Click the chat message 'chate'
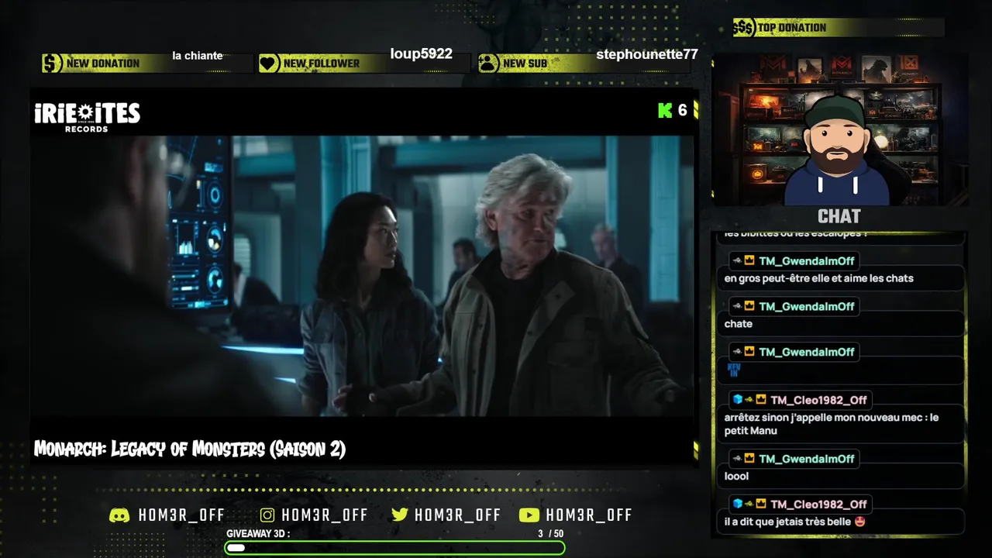Screen dimensions: 992x558 [x=739, y=324]
